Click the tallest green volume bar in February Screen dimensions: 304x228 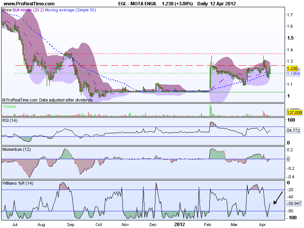coord(210,110)
